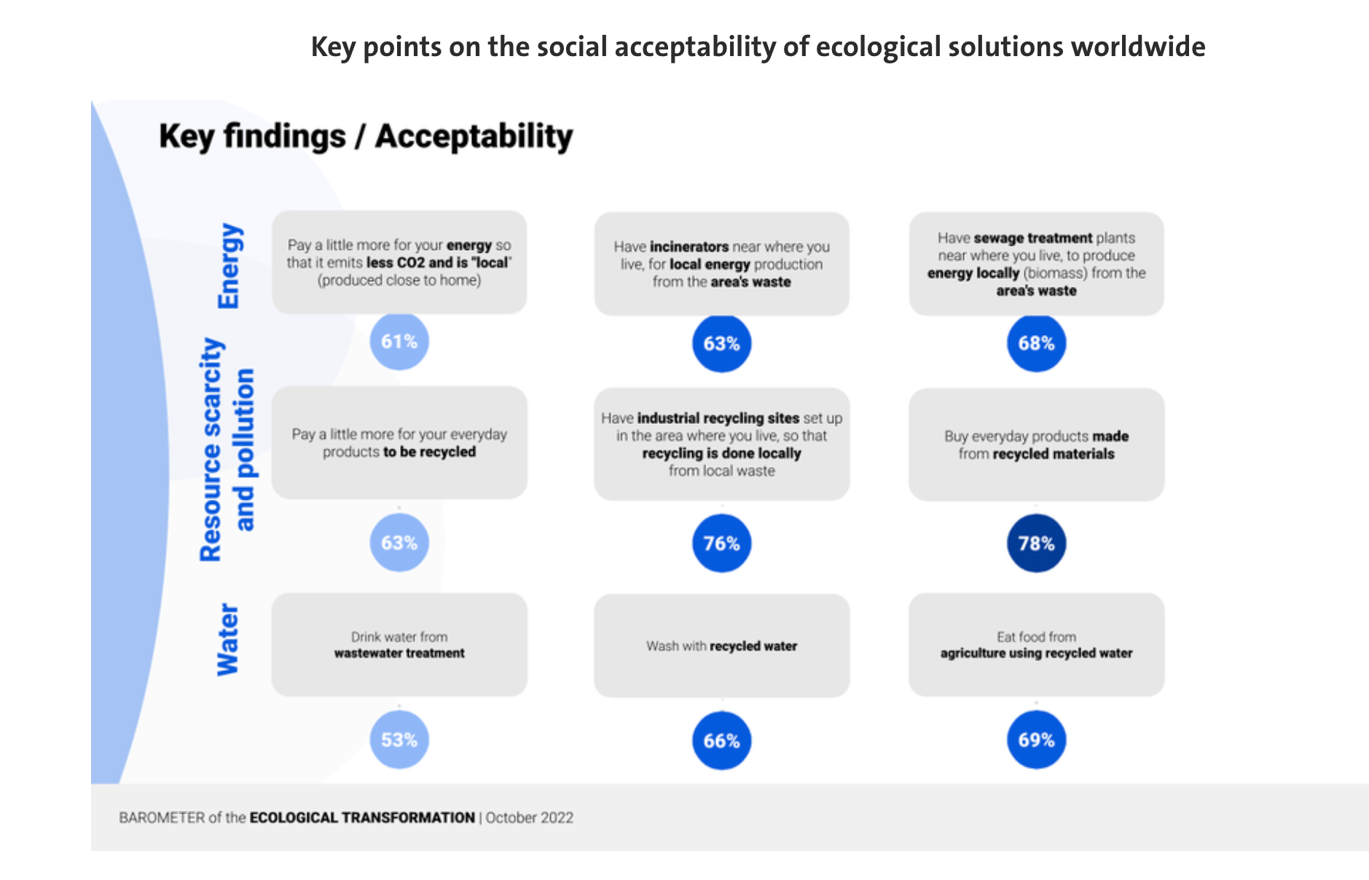Click the 61% circle under energy pricing
The height and width of the screenshot is (880, 1369).
(x=399, y=341)
